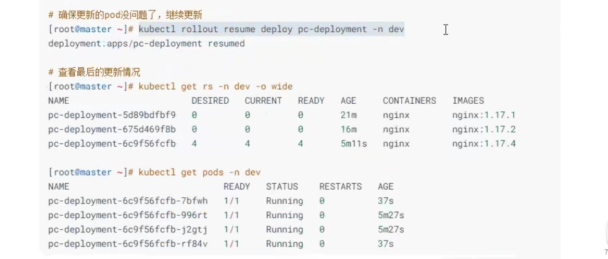This screenshot has height=259, width=608.
Task: Click the IMAGES column header
Action: (x=468, y=101)
